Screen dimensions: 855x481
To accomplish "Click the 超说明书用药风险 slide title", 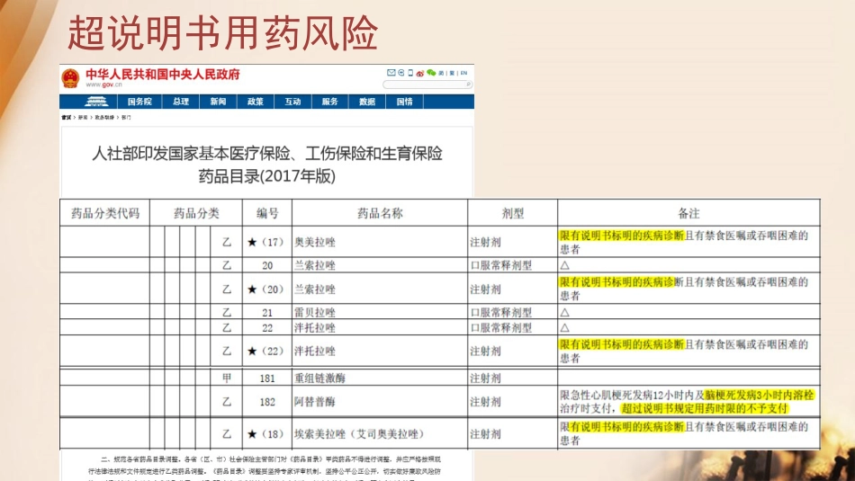I will (x=222, y=32).
